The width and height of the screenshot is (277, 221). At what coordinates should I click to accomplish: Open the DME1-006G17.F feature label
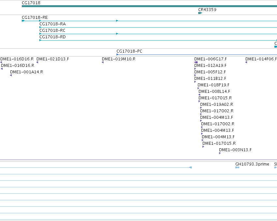click(211, 59)
